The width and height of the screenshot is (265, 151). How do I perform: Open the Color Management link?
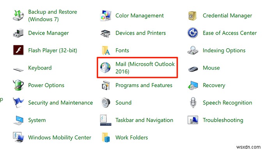(x=140, y=16)
